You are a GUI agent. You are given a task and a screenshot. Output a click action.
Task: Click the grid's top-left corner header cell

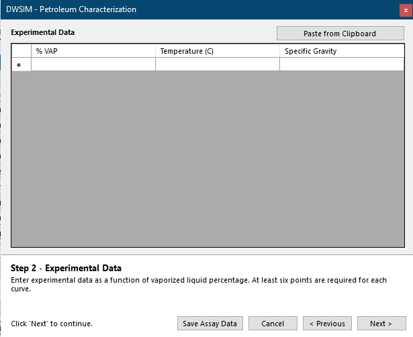[21, 51]
